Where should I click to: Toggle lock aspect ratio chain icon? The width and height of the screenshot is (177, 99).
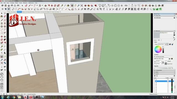point(163,62)
